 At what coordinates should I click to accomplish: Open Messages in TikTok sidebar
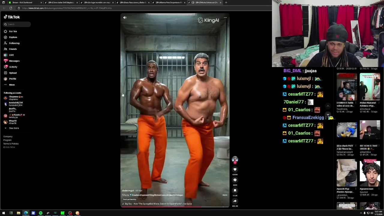click(x=12, y=61)
